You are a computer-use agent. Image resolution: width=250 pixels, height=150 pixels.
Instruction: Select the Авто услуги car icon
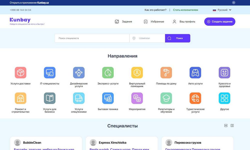tap(195, 73)
